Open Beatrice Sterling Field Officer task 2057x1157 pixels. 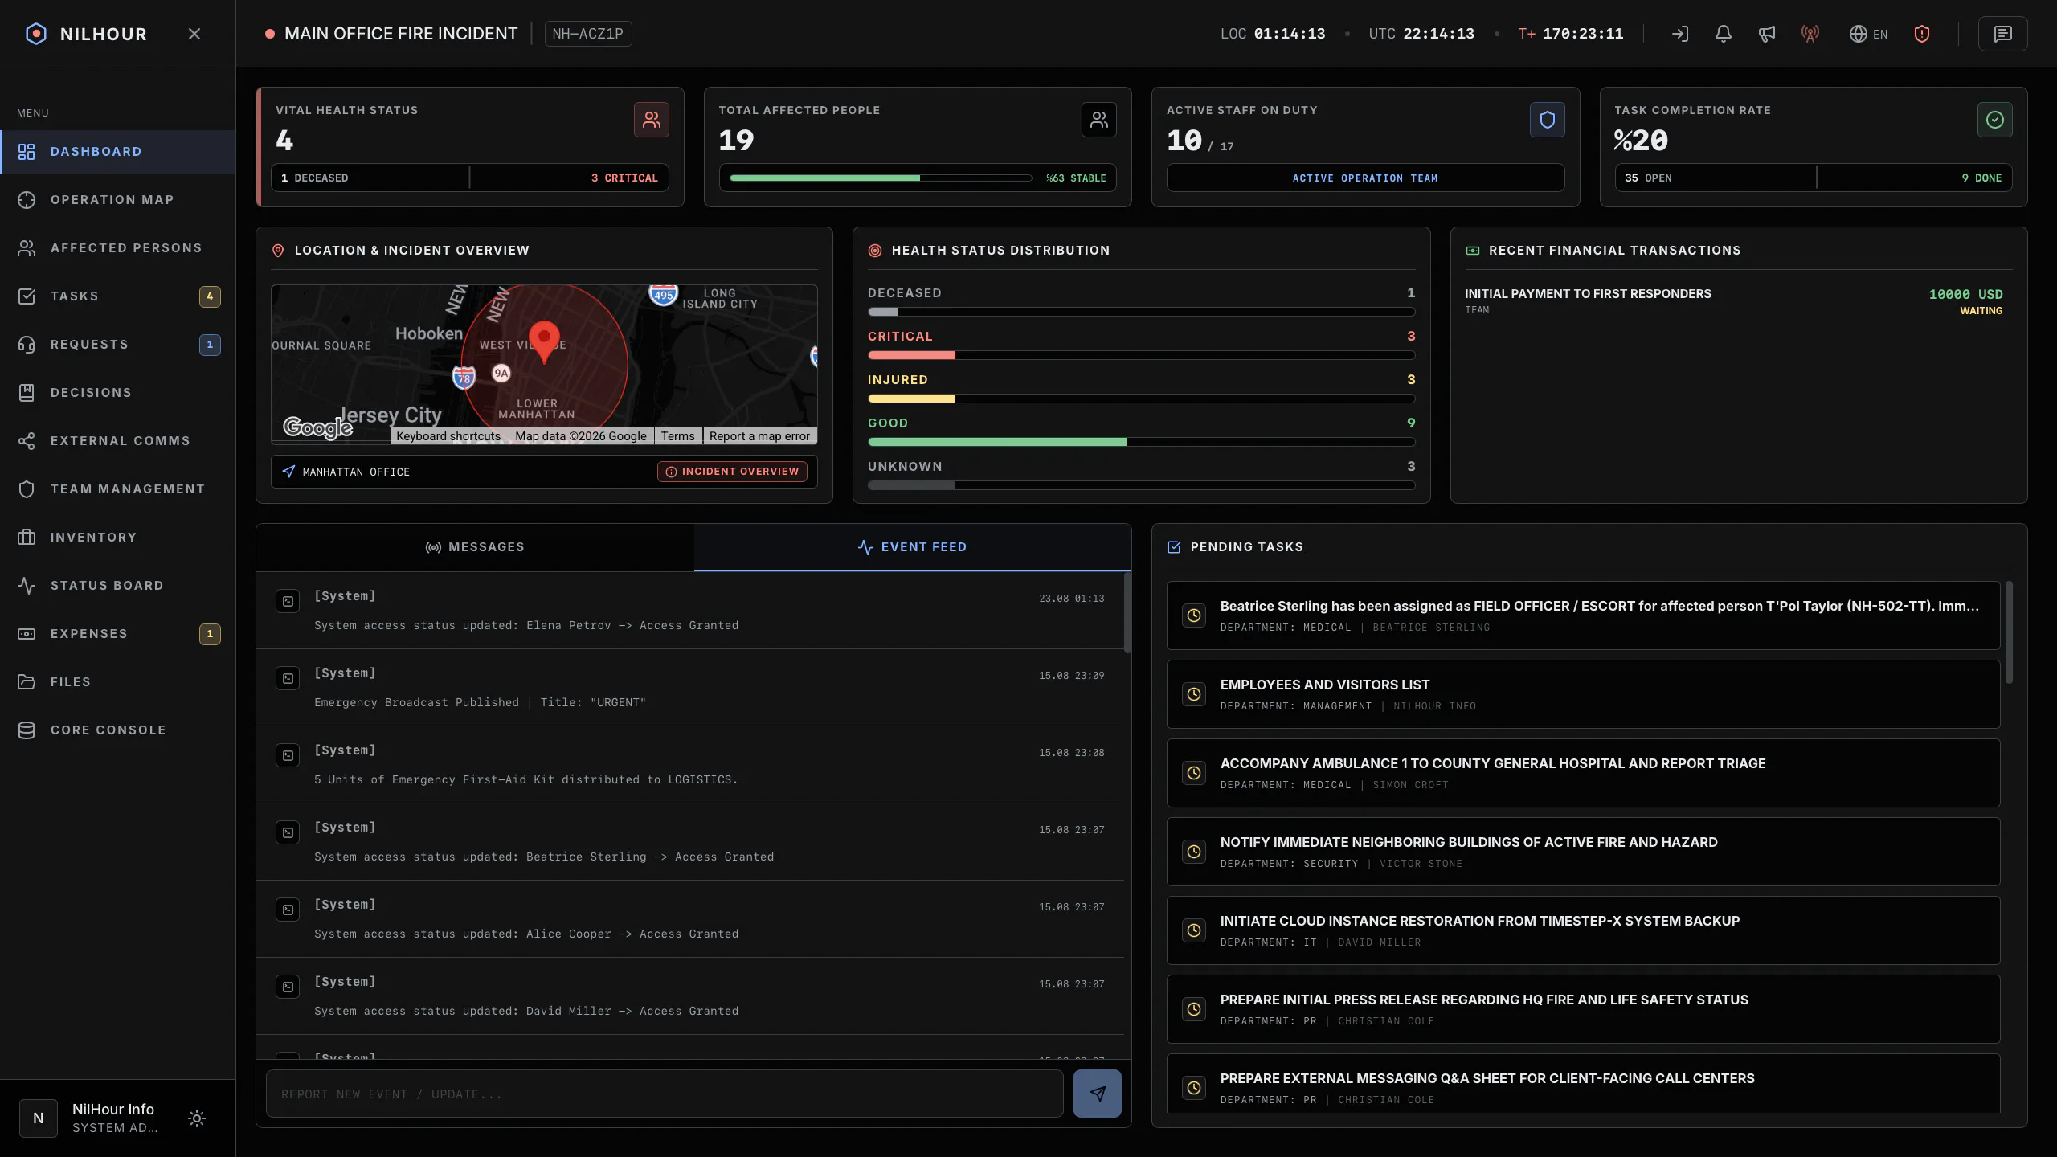click(1583, 615)
